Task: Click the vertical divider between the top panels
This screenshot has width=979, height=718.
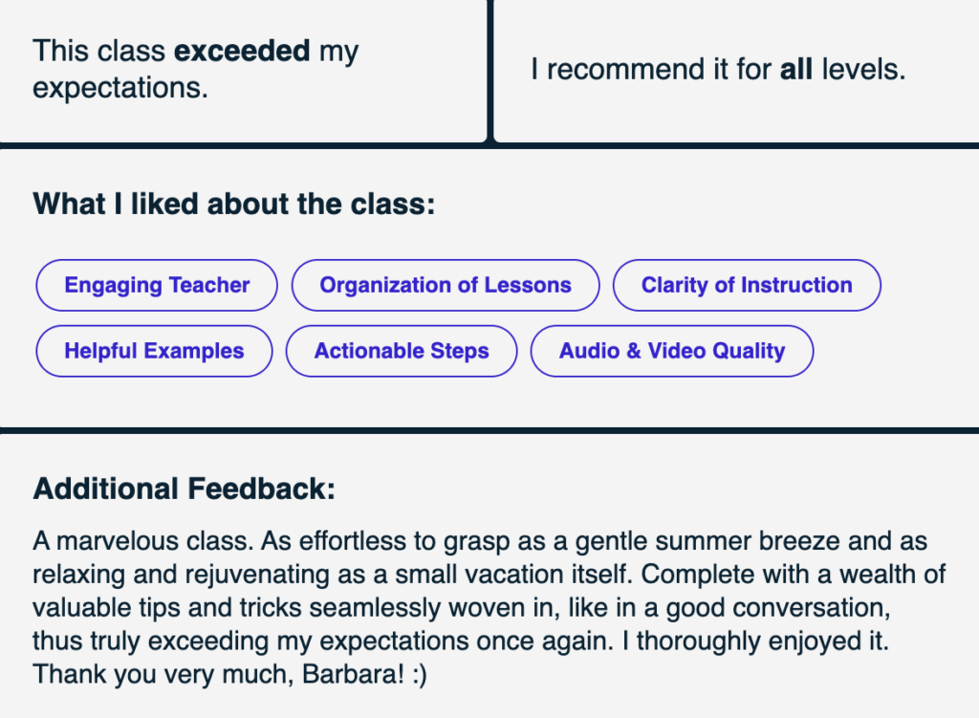Action: pyautogui.click(x=490, y=71)
